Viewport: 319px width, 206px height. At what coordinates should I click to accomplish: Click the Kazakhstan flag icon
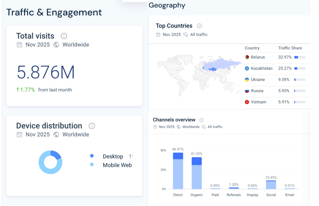click(247, 68)
